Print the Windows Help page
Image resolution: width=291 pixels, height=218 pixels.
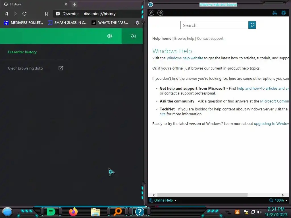(275, 13)
